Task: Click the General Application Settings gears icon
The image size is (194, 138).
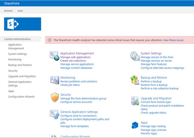Action: click(55, 114)
